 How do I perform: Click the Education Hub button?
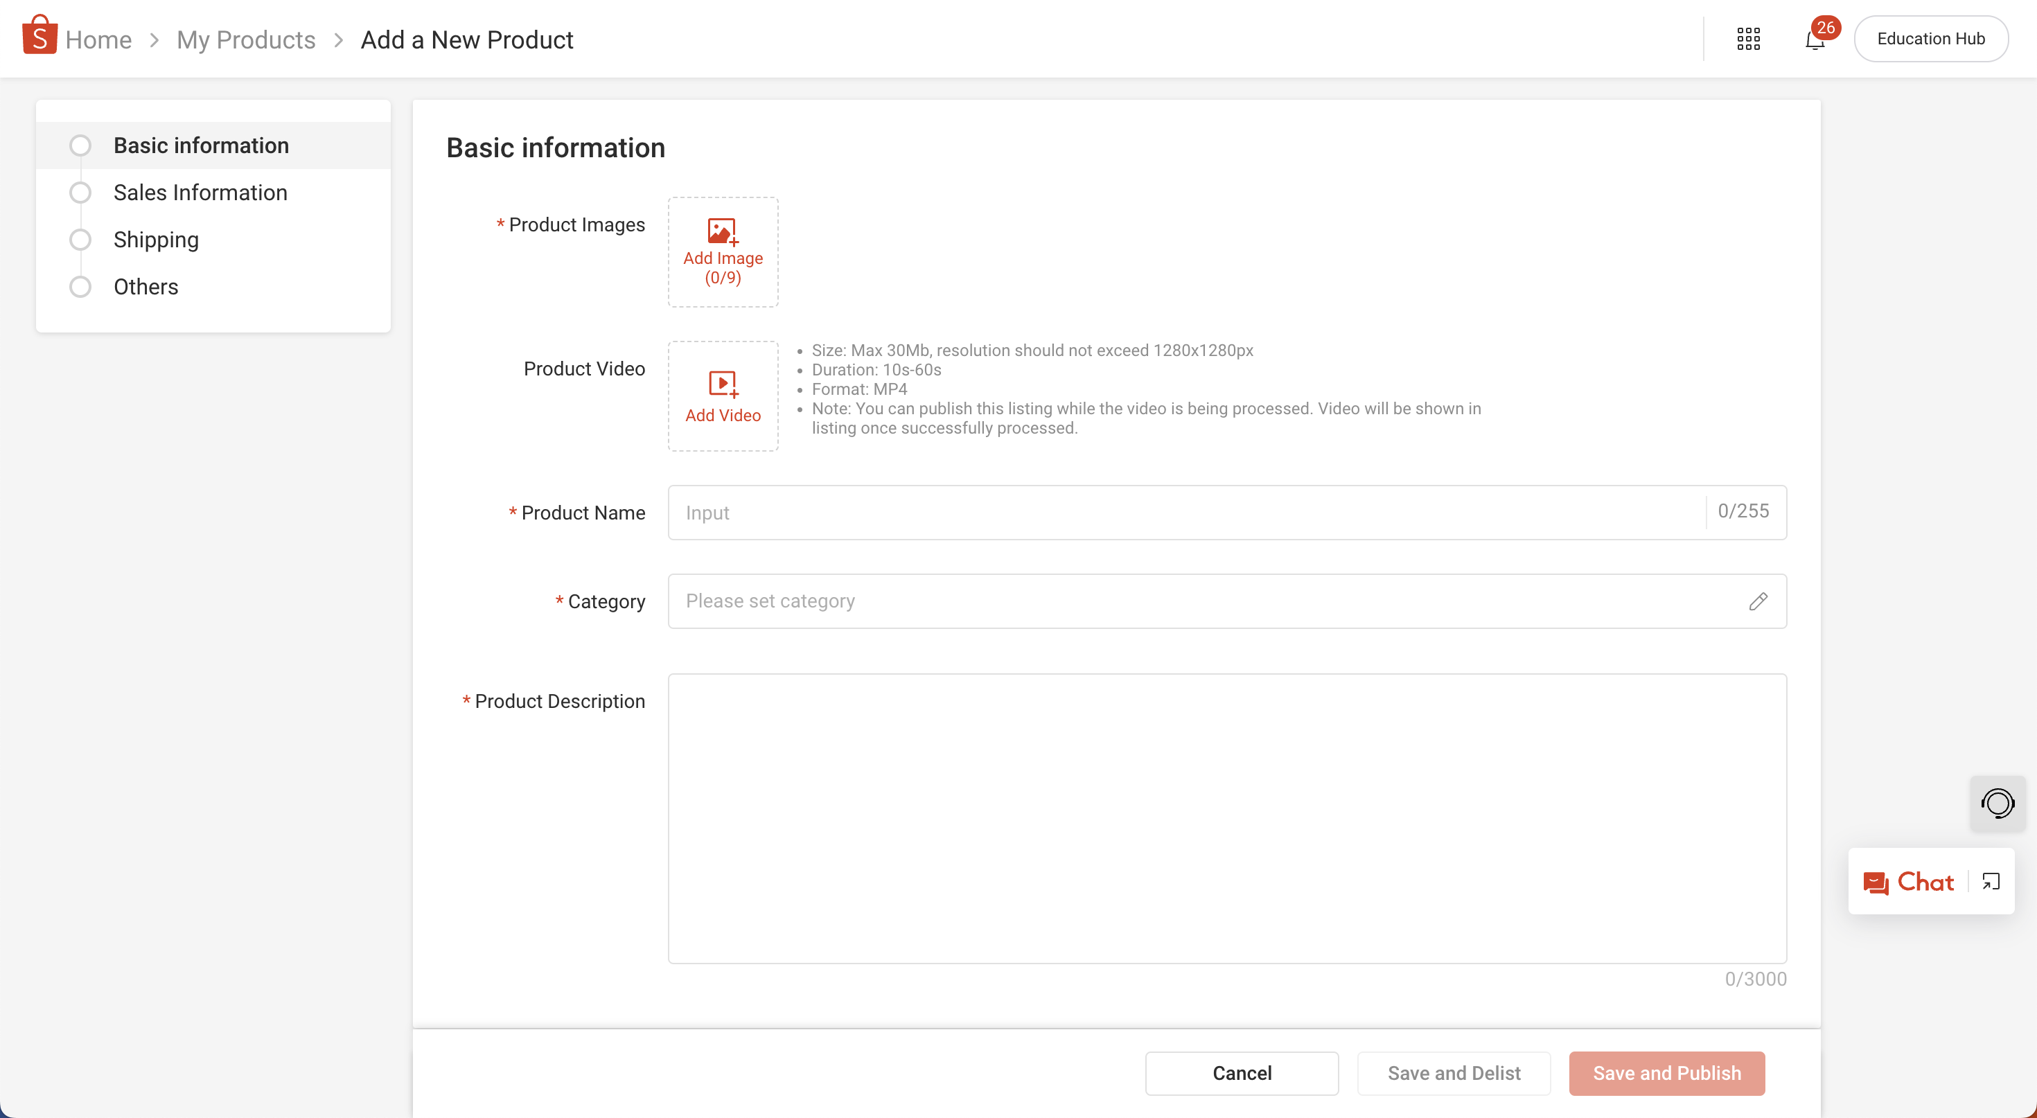(x=1930, y=39)
